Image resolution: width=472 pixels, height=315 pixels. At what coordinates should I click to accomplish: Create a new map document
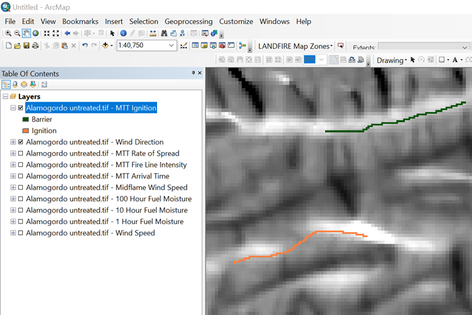coord(8,46)
